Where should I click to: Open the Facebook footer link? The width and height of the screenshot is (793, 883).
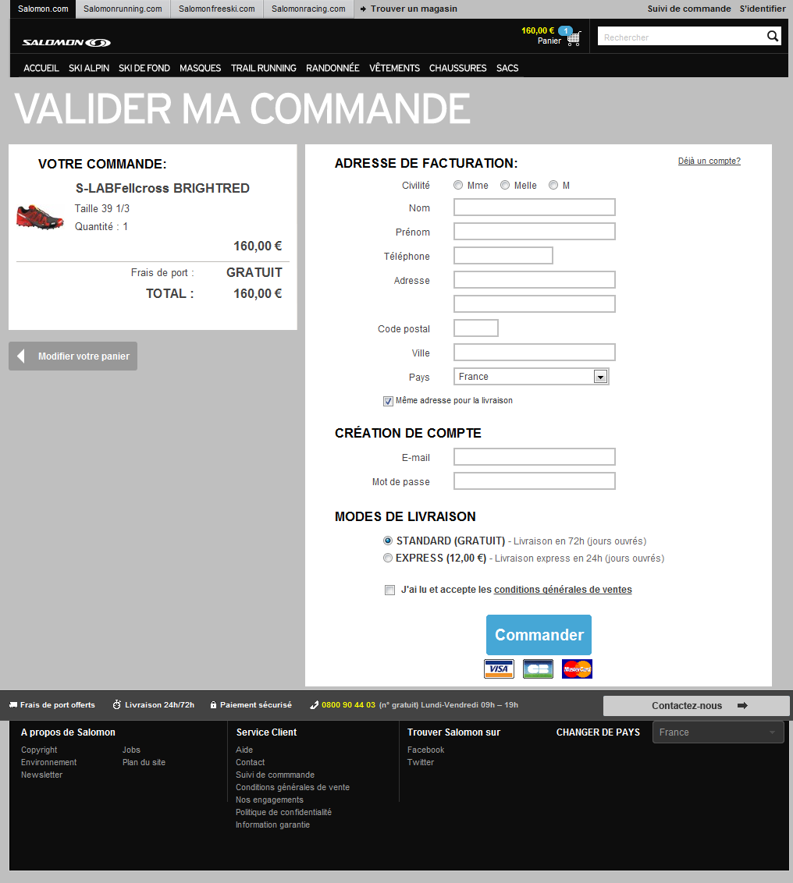point(425,750)
